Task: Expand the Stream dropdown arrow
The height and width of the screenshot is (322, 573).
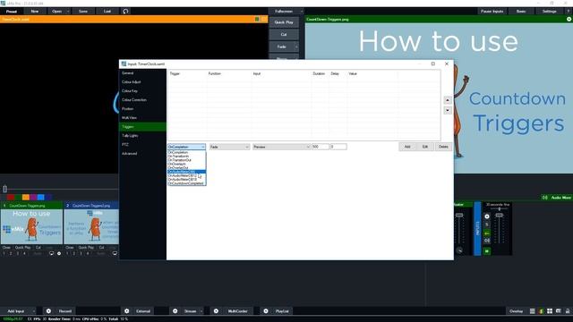Action: click(201, 311)
